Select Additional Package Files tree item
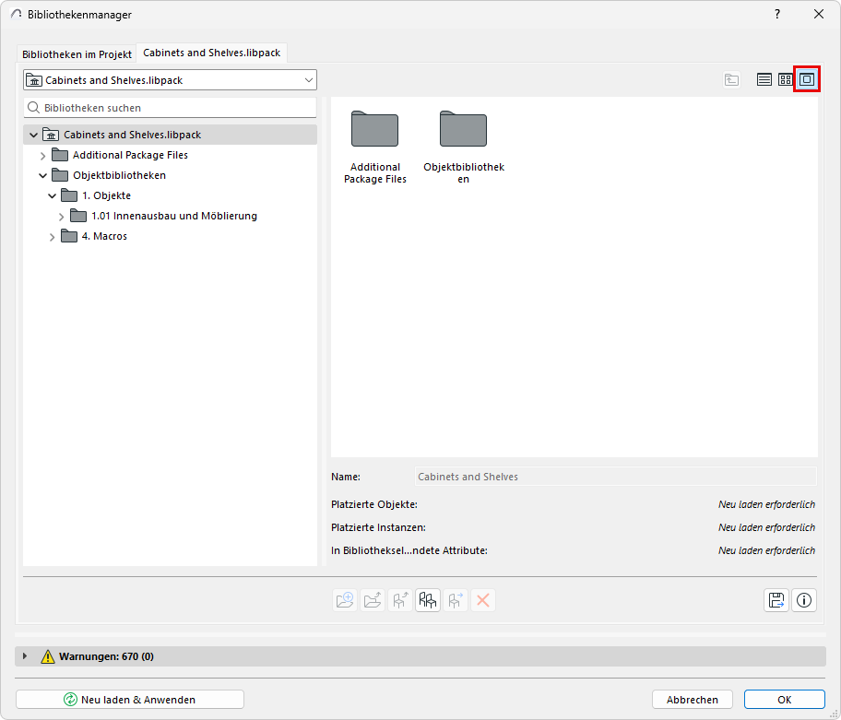The image size is (841, 720). click(x=130, y=155)
